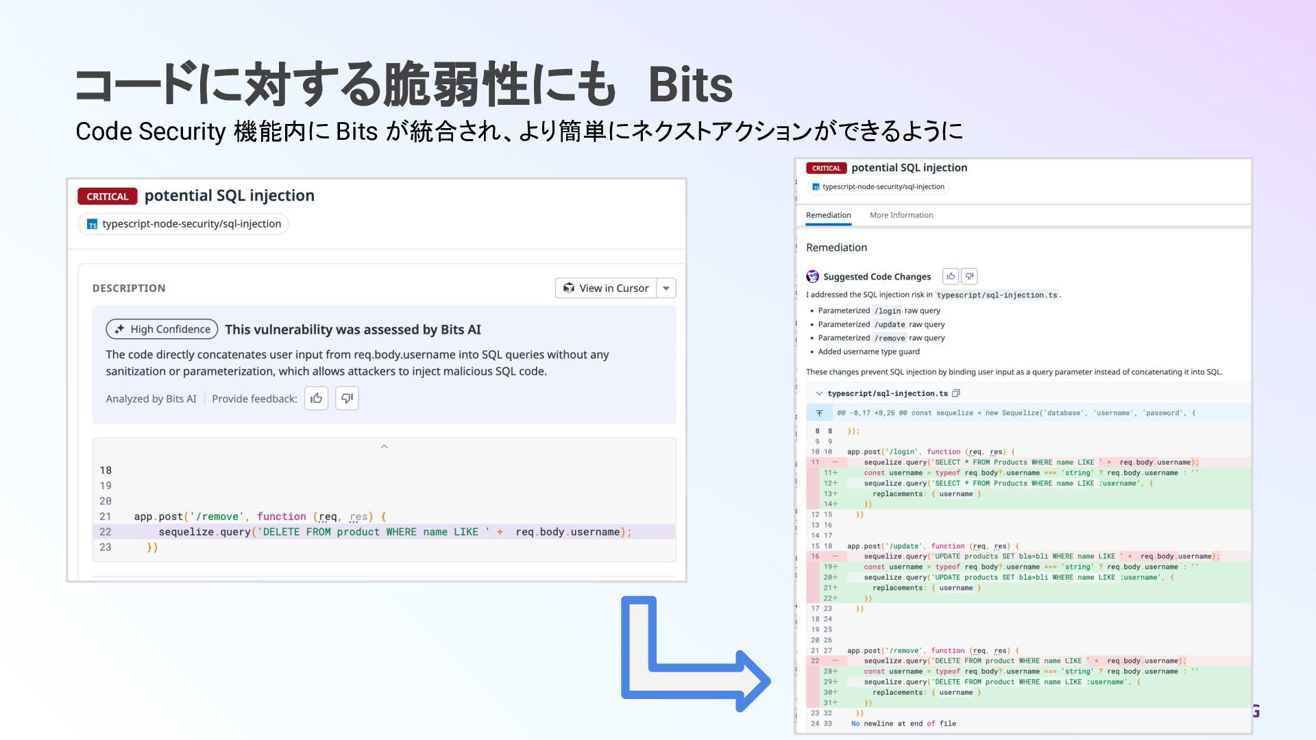
Task: Click thumbs up on Bits AI analysis
Action: click(316, 399)
